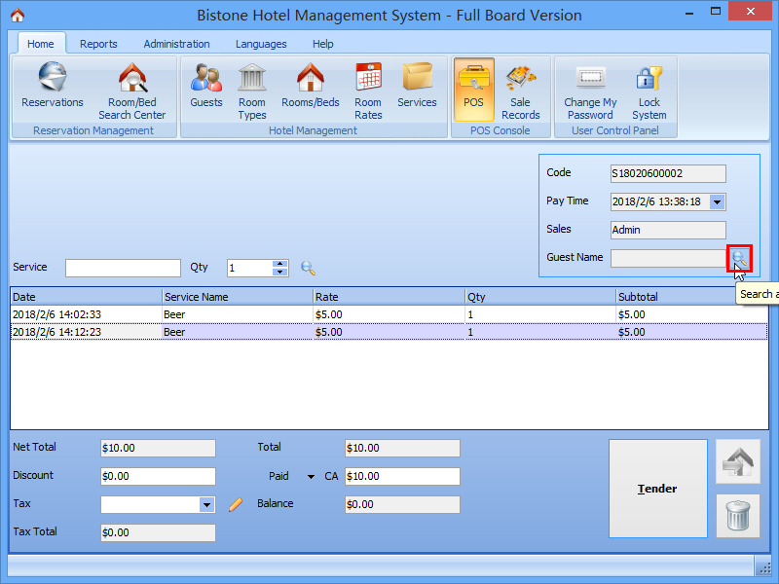Edit tax with the pencil icon
Screen dimensions: 779x584
(236, 504)
